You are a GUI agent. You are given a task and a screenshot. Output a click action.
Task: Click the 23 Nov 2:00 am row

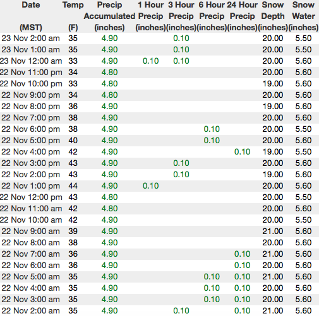pos(159,38)
